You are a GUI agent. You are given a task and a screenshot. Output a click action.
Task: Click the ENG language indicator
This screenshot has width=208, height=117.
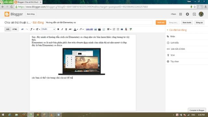point(193,115)
